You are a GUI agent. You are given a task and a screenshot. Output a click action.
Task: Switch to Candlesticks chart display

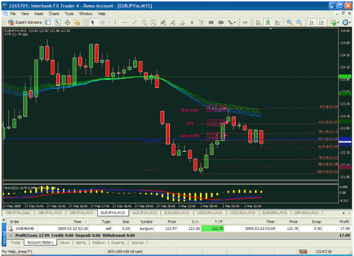[268, 22]
